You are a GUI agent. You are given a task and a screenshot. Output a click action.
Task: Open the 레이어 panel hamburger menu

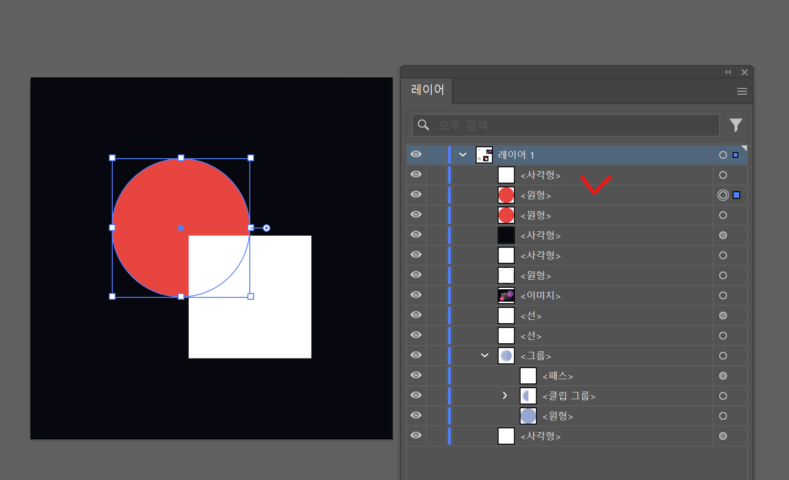pos(742,91)
